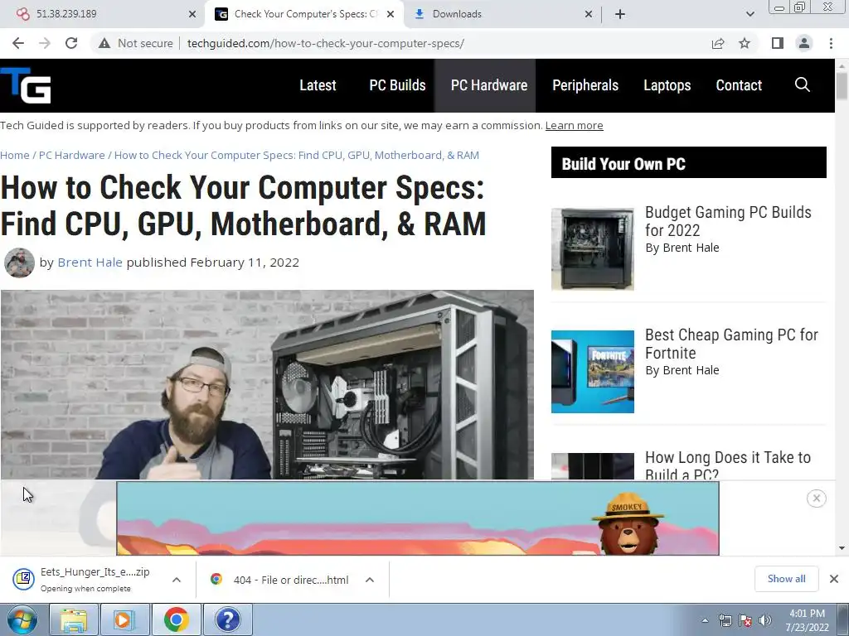Expand options for Eets_Hunger zip download
The image size is (849, 636).
tap(177, 580)
